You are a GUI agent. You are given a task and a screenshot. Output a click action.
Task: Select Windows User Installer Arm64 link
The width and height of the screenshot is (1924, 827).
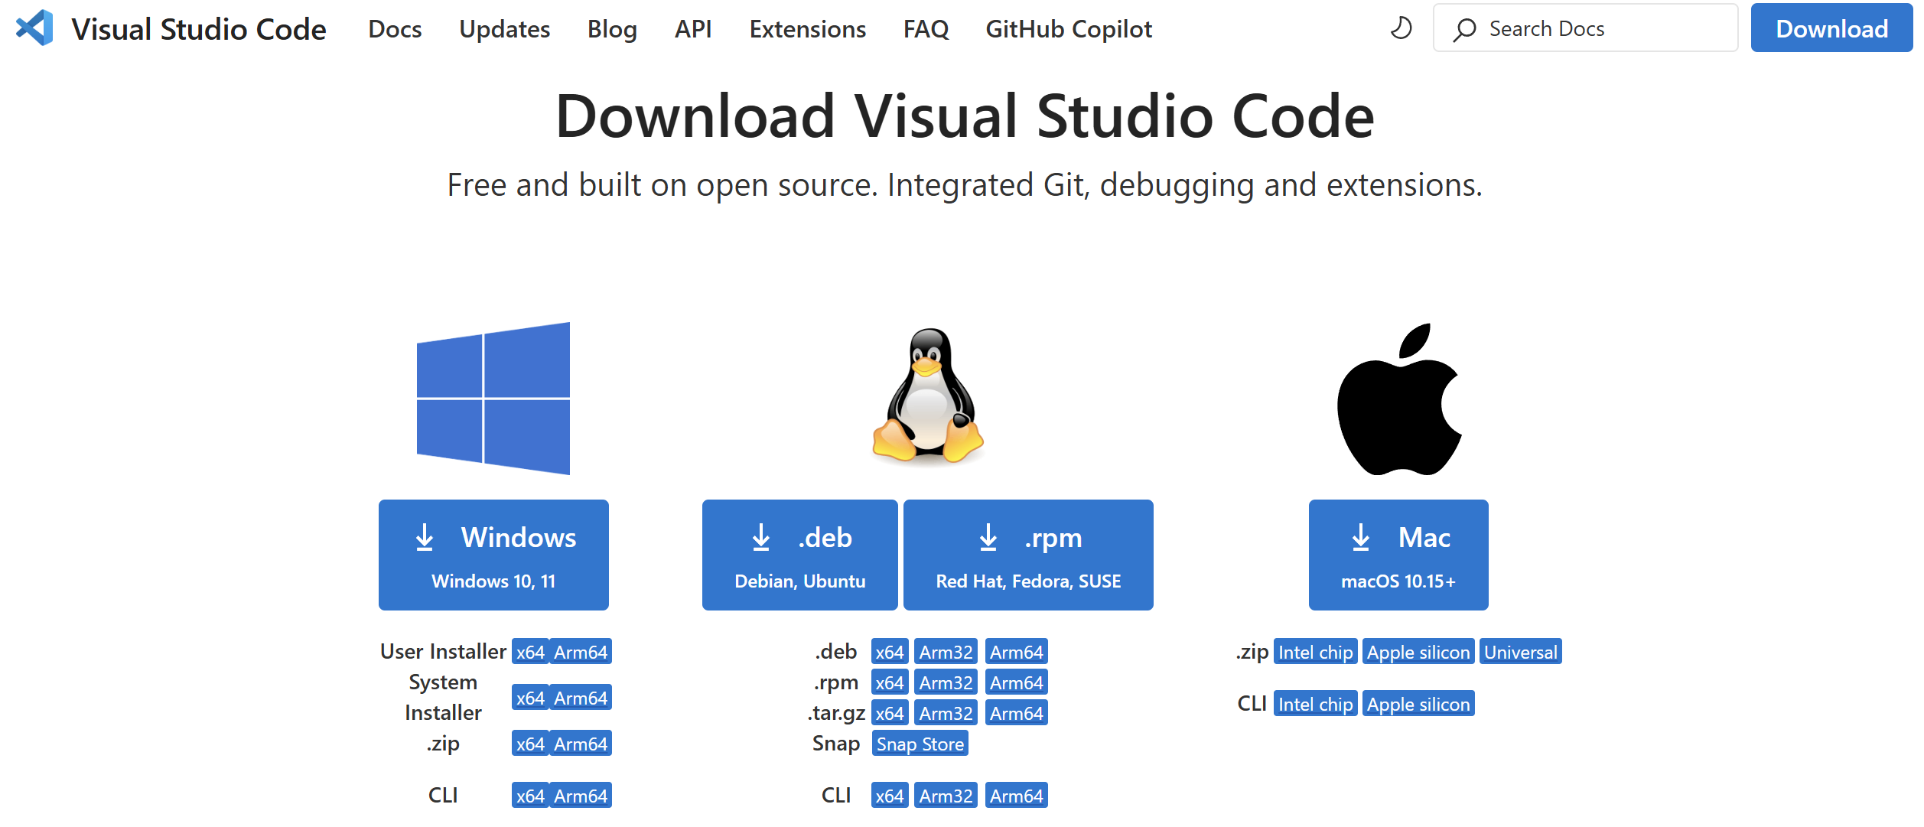[581, 652]
